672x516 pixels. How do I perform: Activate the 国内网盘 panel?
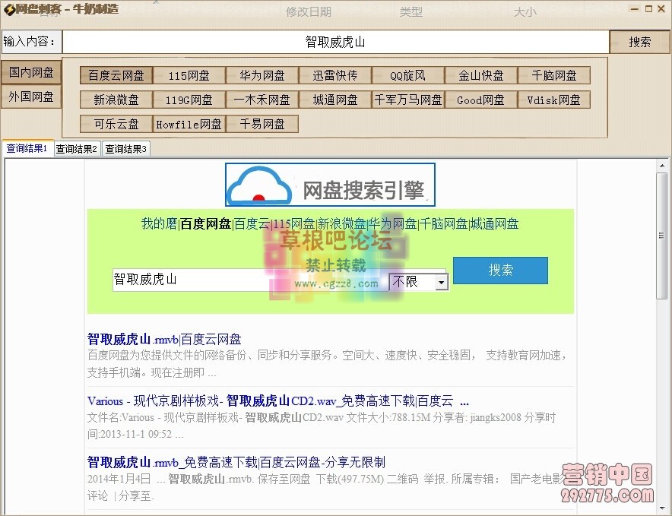[30, 72]
